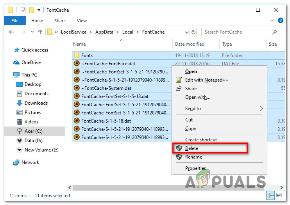
Task: Switch to the View ribbon tab
Action: click(x=82, y=21)
